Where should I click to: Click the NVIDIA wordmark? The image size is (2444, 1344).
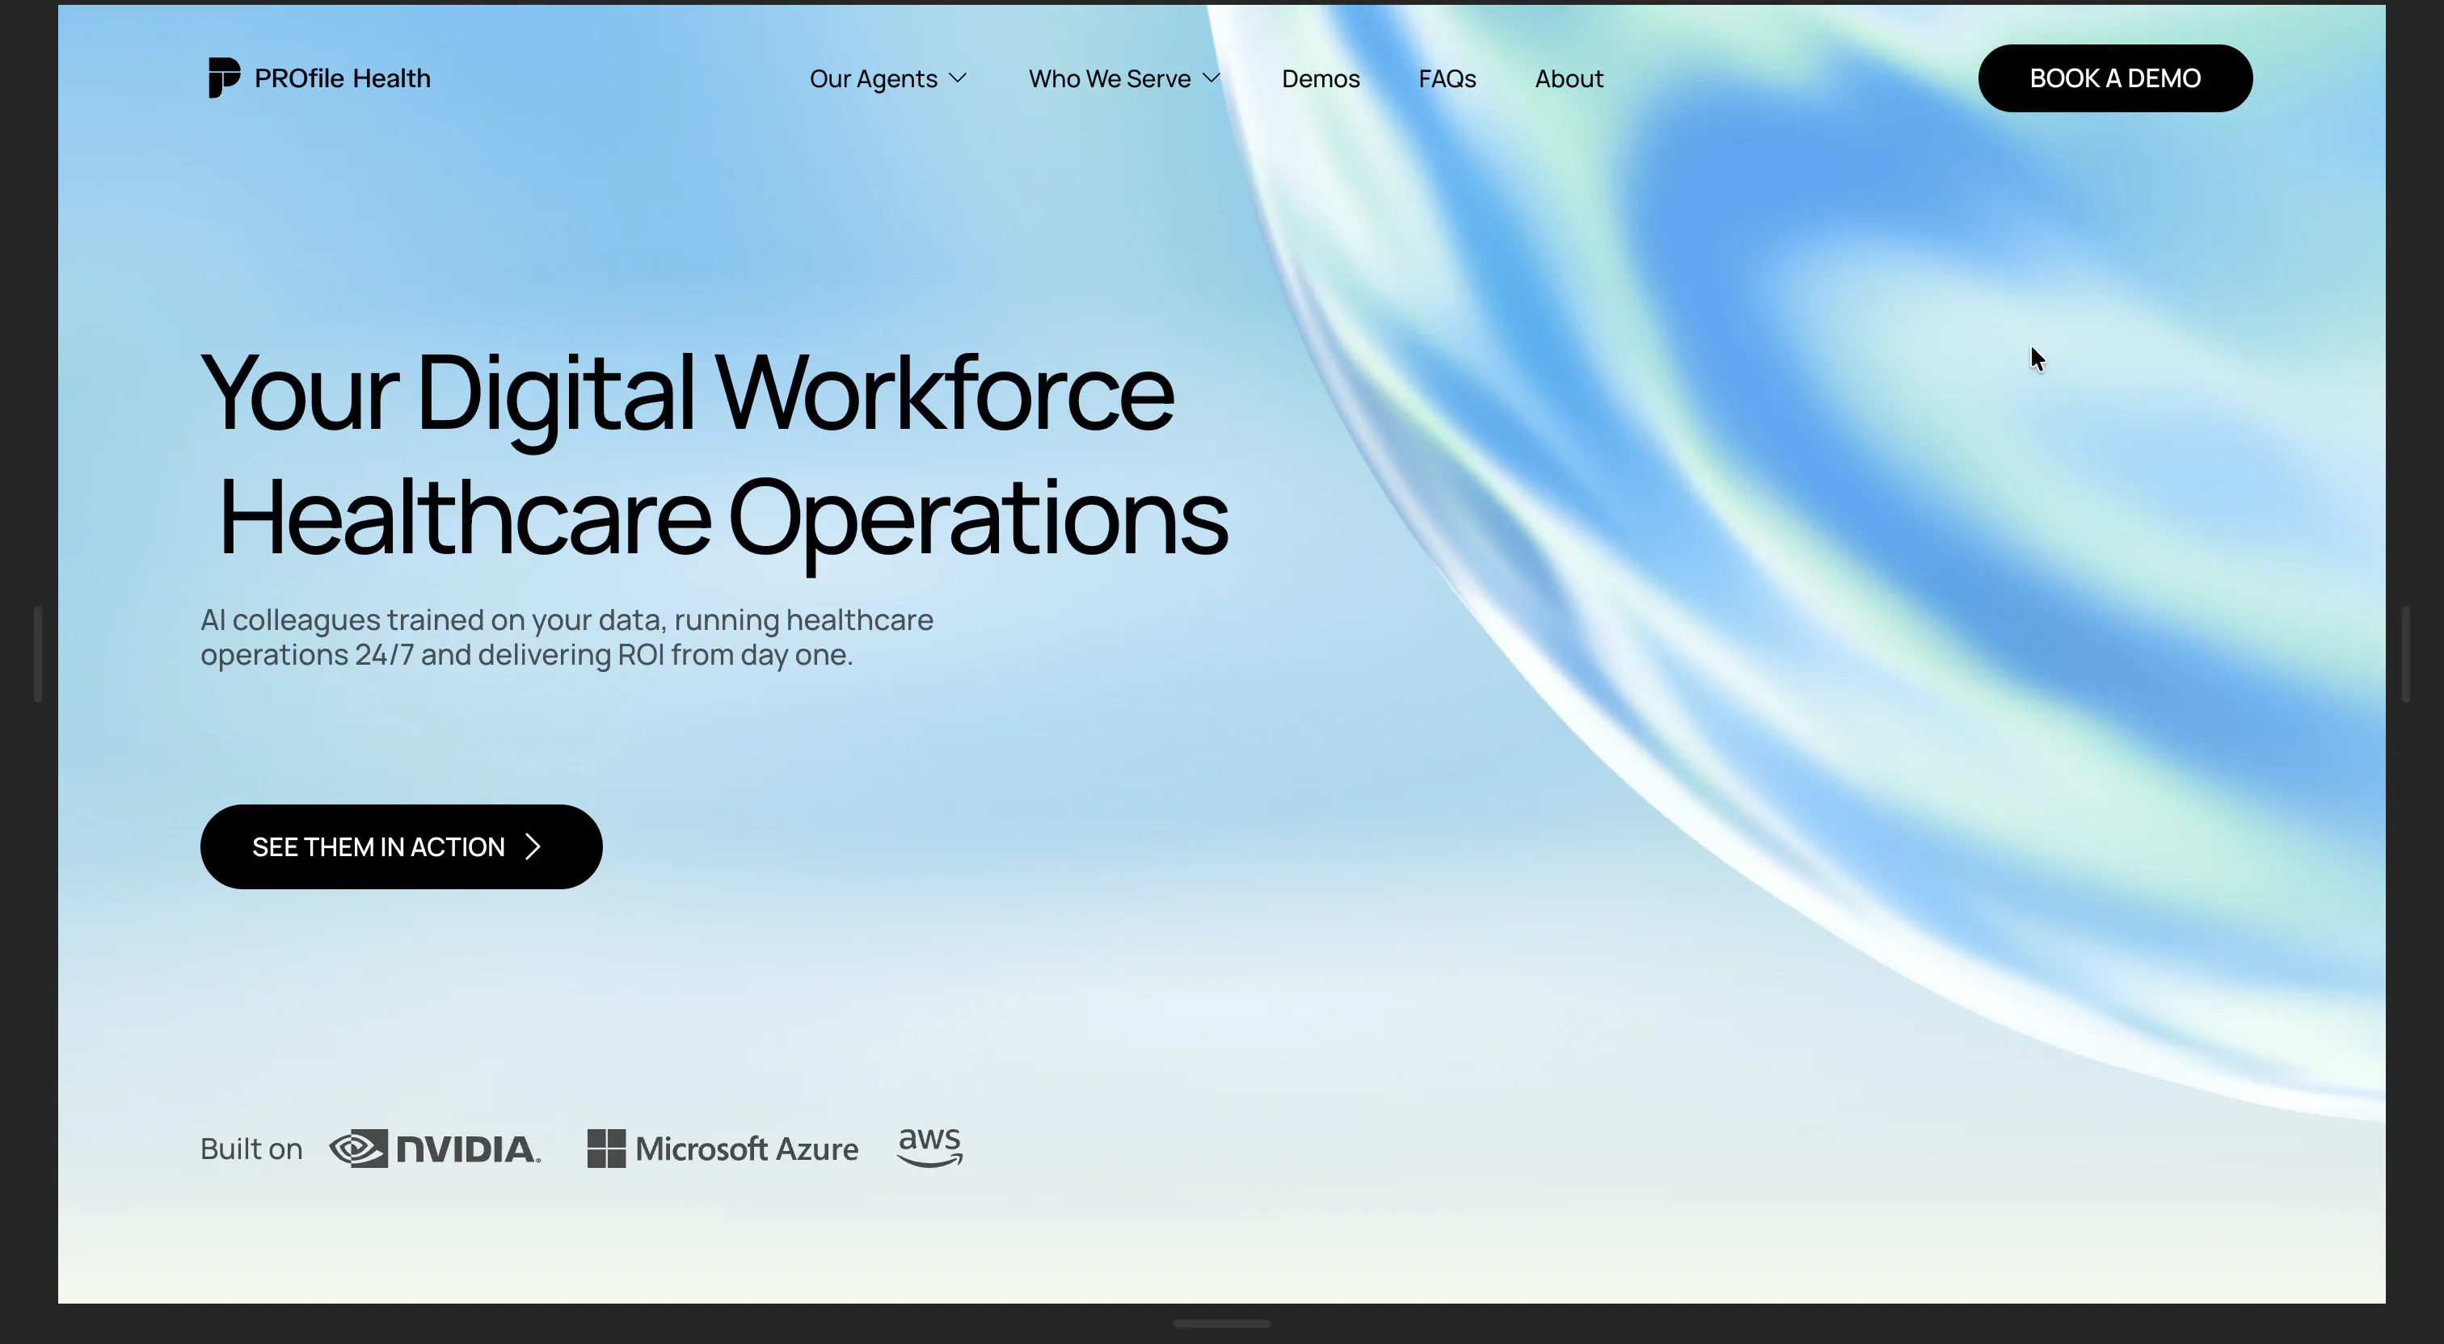coord(468,1149)
